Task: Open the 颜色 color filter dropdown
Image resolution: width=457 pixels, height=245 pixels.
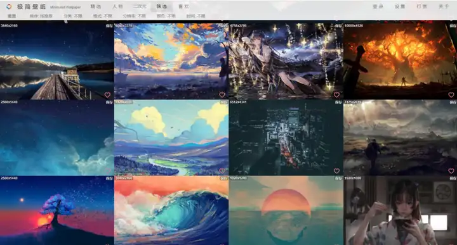Action: pos(166,16)
